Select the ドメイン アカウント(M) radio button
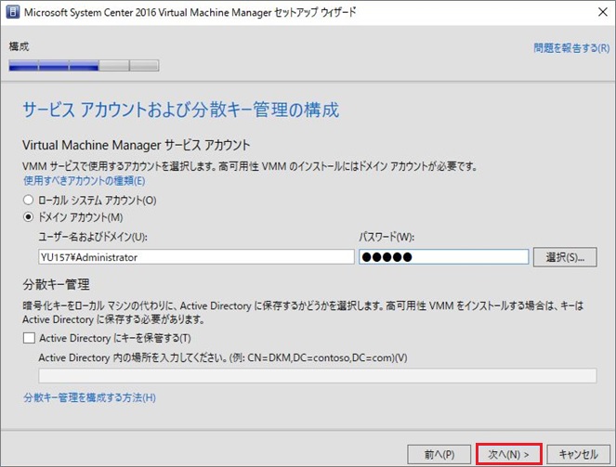The image size is (616, 467). pyautogui.click(x=29, y=217)
